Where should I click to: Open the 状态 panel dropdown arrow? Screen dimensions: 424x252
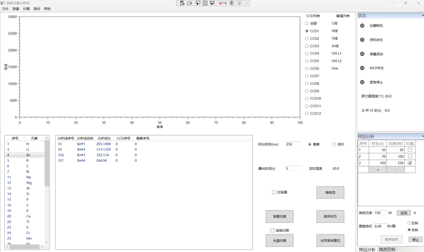422,15
